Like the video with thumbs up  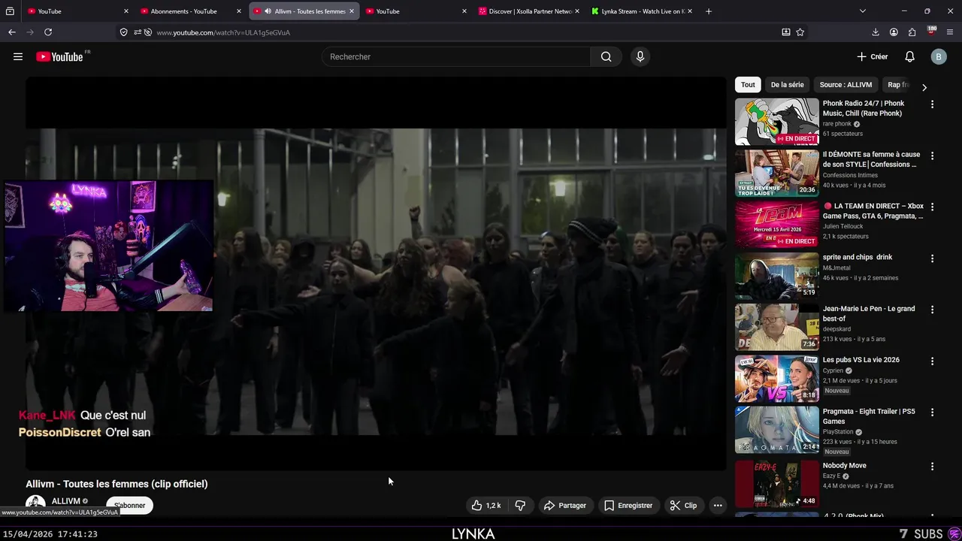(486, 506)
